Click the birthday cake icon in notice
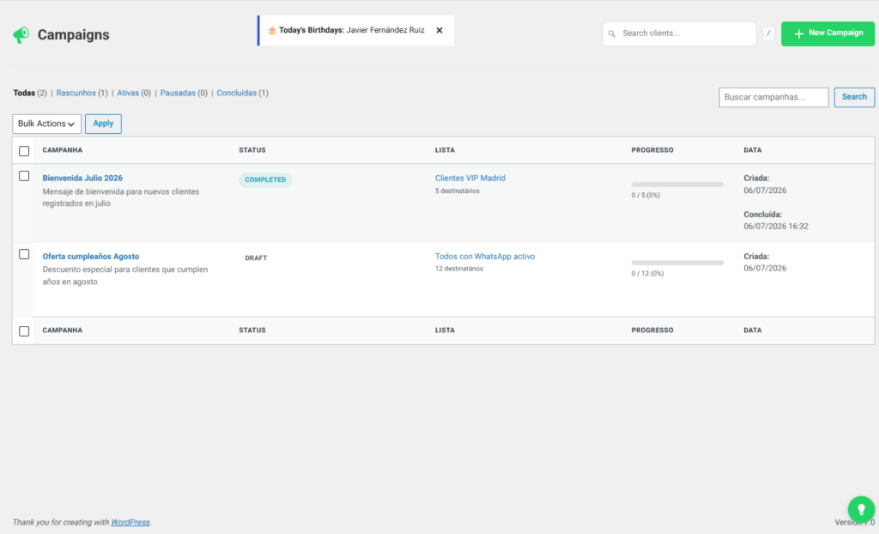The image size is (879, 534). point(272,30)
